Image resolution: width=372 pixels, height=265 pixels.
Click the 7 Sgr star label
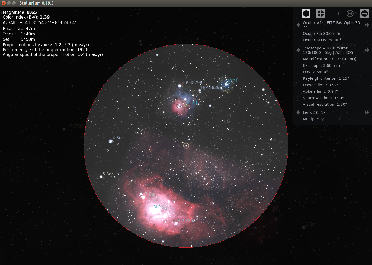click(x=150, y=194)
